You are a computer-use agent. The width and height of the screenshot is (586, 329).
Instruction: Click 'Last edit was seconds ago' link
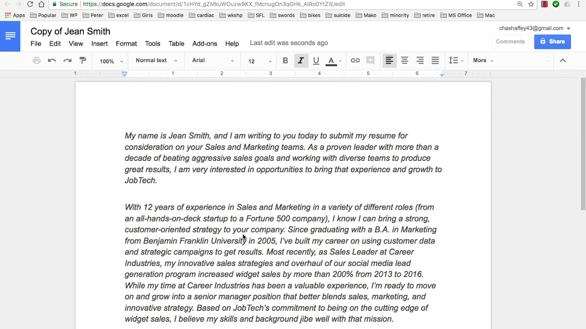289,43
